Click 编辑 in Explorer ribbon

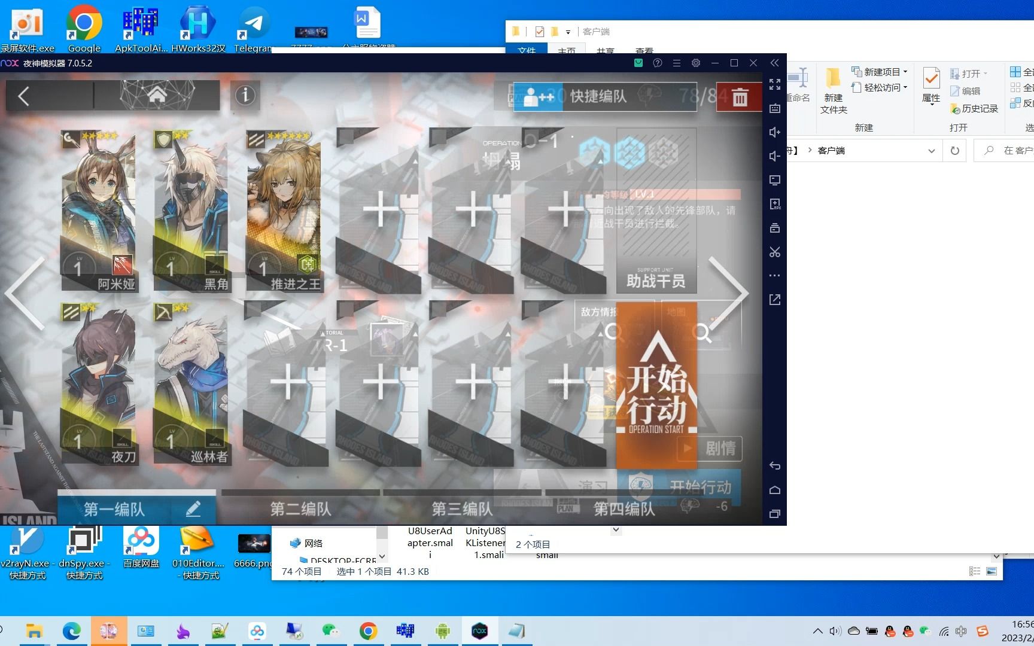[965, 91]
